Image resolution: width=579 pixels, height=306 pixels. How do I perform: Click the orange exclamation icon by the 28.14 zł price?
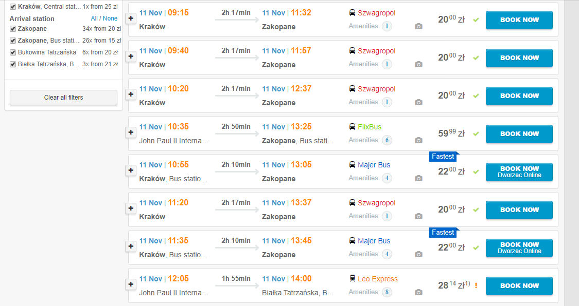(x=476, y=285)
